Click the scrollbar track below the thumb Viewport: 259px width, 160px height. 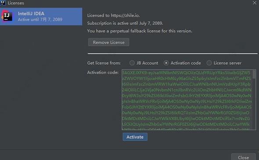click(254, 104)
